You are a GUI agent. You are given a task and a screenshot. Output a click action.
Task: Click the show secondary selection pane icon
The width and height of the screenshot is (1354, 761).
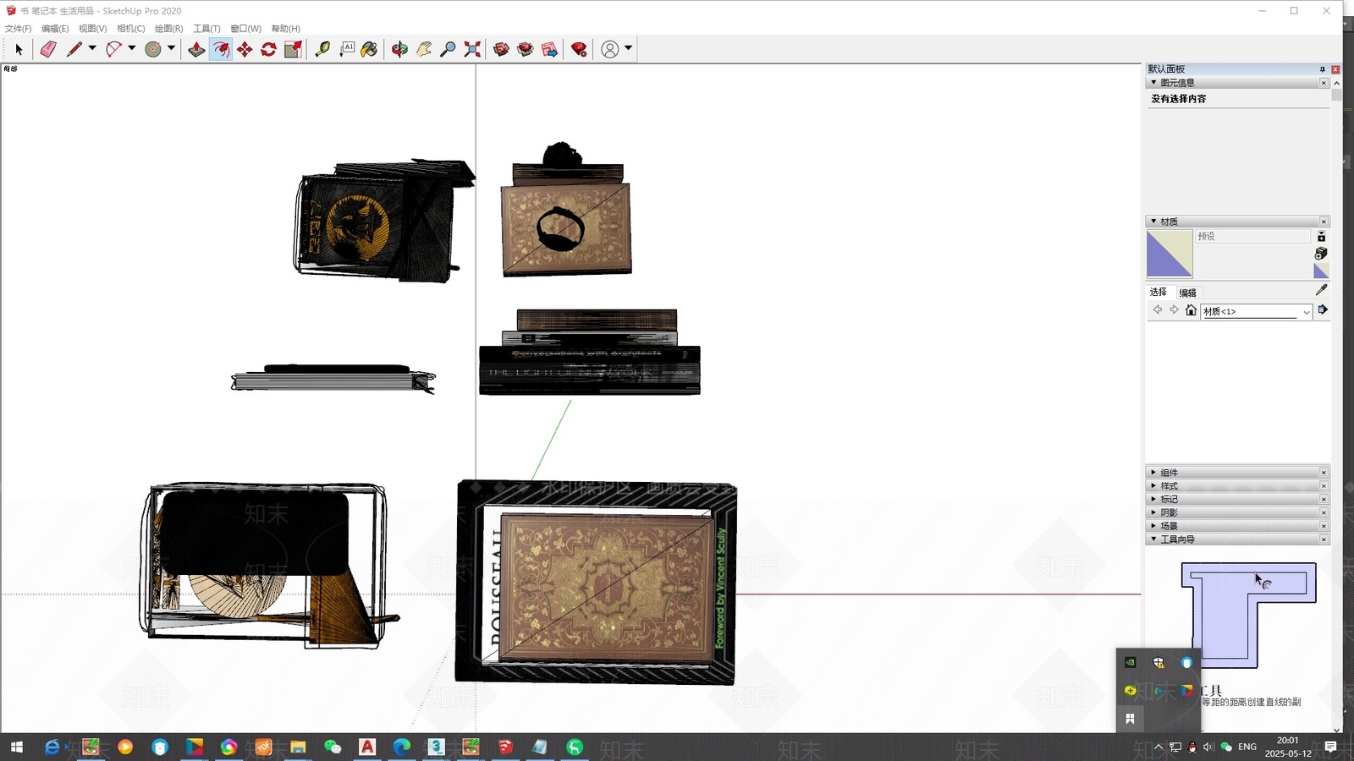tap(1321, 237)
